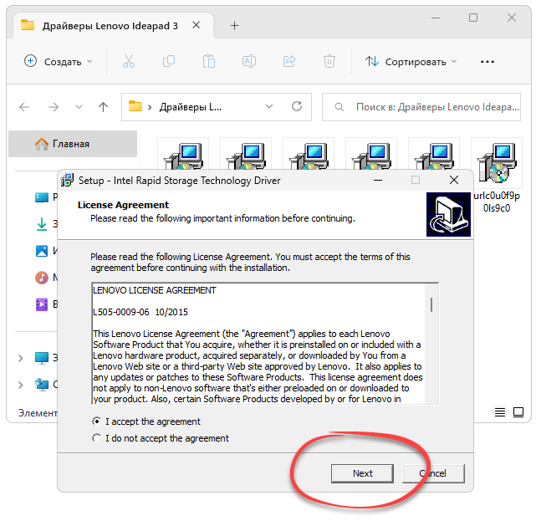Click the Videos icon in sidebar
Image resolution: width=536 pixels, height=521 pixels.
[x=42, y=304]
